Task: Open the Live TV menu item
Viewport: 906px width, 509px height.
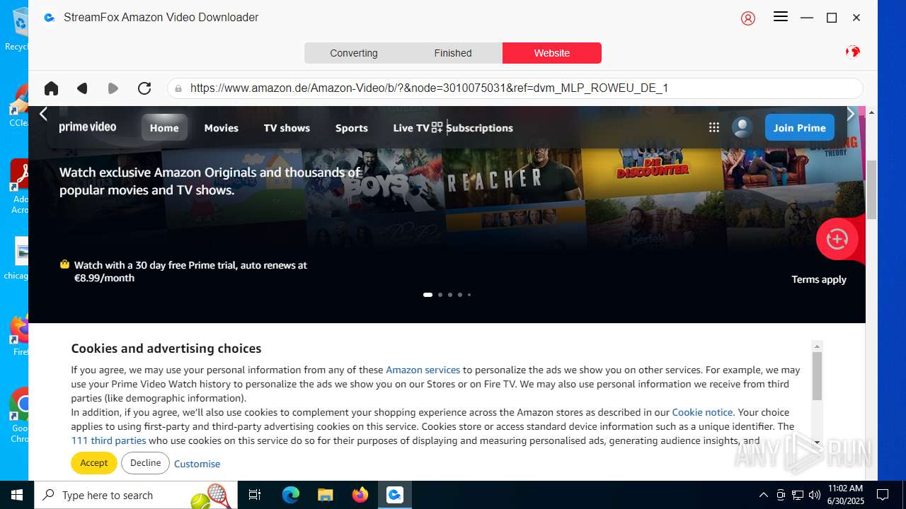Action: click(411, 128)
